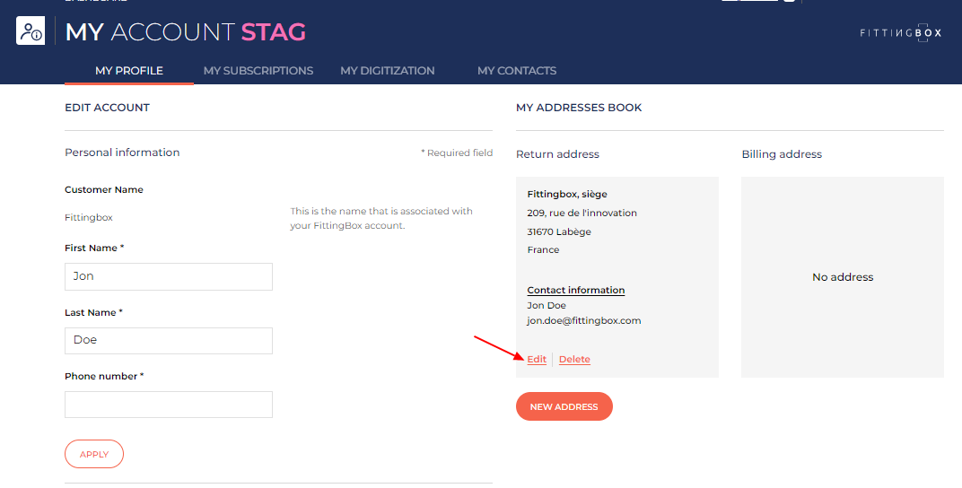Open the My Subscriptions tab
The height and width of the screenshot is (488, 962).
tap(258, 71)
